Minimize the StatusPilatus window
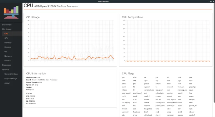This screenshot has width=215, height=117. pyautogui.click(x=208, y=2)
